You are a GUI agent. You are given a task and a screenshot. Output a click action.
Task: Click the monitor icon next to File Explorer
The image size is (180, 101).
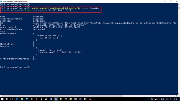pos(27,99)
